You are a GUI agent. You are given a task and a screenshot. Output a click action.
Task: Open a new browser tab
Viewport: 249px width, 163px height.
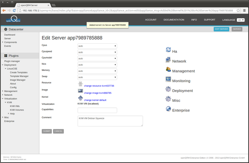pos(54,5)
